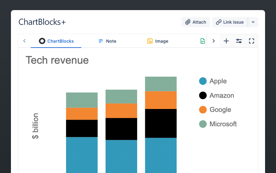Viewport: 276px width, 173px height.
Task: Enter fullscreen mode with expand icon
Action: 252,41
